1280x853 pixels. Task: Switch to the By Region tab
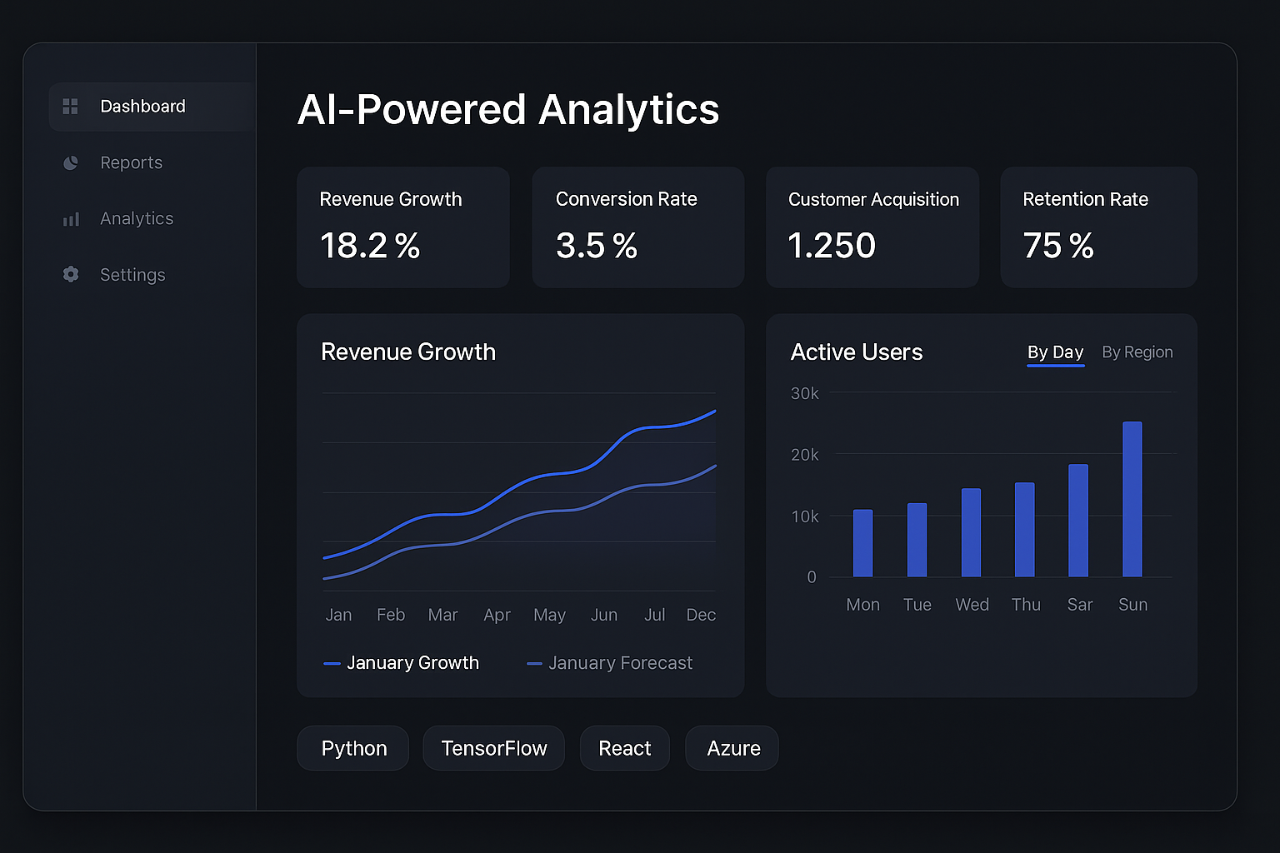click(1137, 352)
